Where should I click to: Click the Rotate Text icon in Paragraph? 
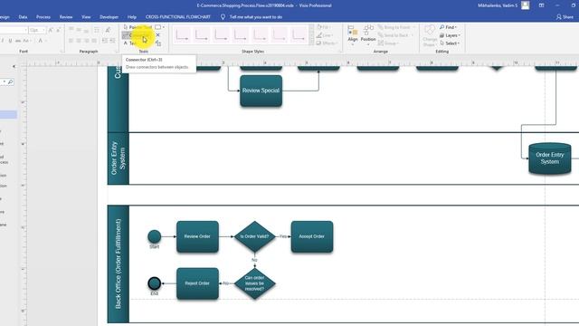click(x=108, y=30)
